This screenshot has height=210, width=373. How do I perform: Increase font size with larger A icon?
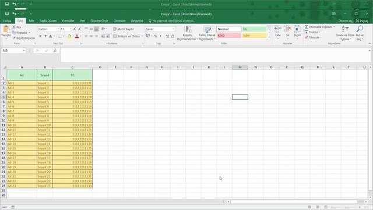point(75,29)
